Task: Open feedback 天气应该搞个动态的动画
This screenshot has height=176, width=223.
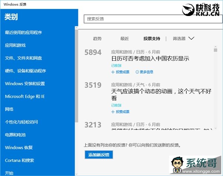Action: pyautogui.click(x=161, y=95)
